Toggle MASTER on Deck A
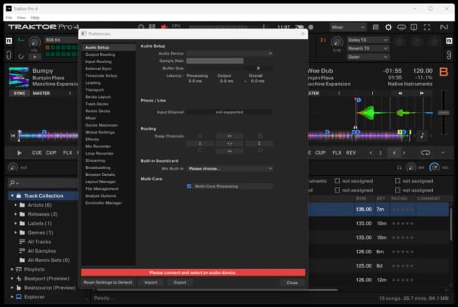Image resolution: width=458 pixels, height=307 pixels. [x=42, y=93]
